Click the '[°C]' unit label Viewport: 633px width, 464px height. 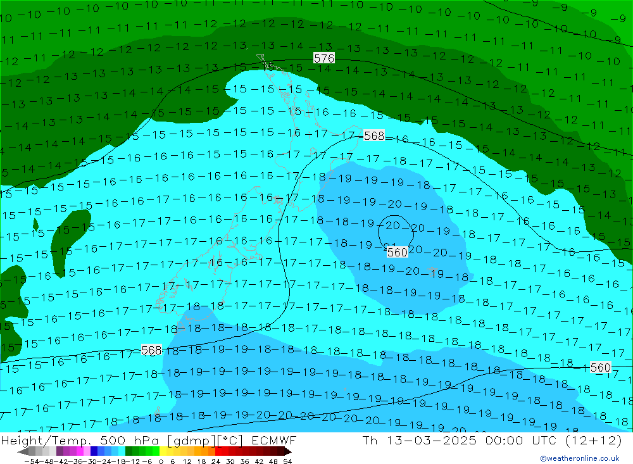tap(229, 440)
